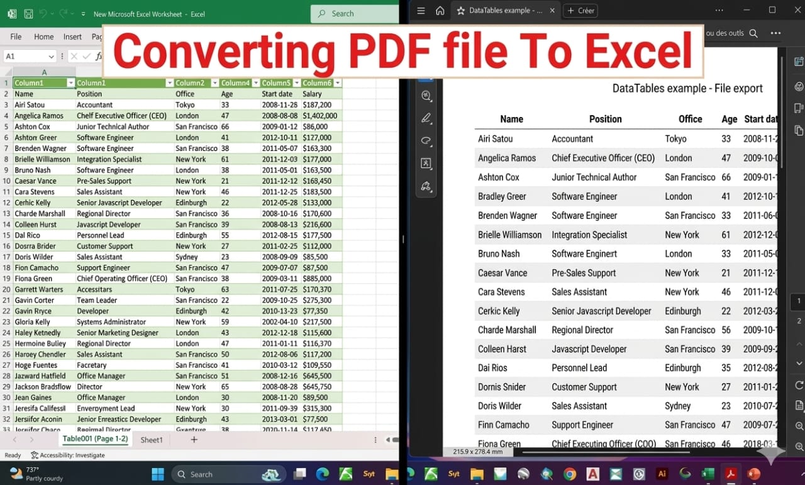Select cell A1 in the Name Box
805x485 pixels.
point(25,56)
